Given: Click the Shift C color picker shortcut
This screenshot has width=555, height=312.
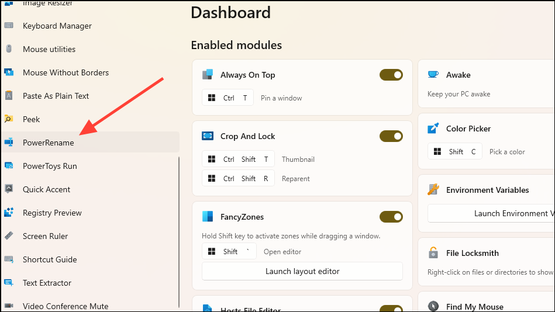Looking at the screenshot, I should point(455,151).
